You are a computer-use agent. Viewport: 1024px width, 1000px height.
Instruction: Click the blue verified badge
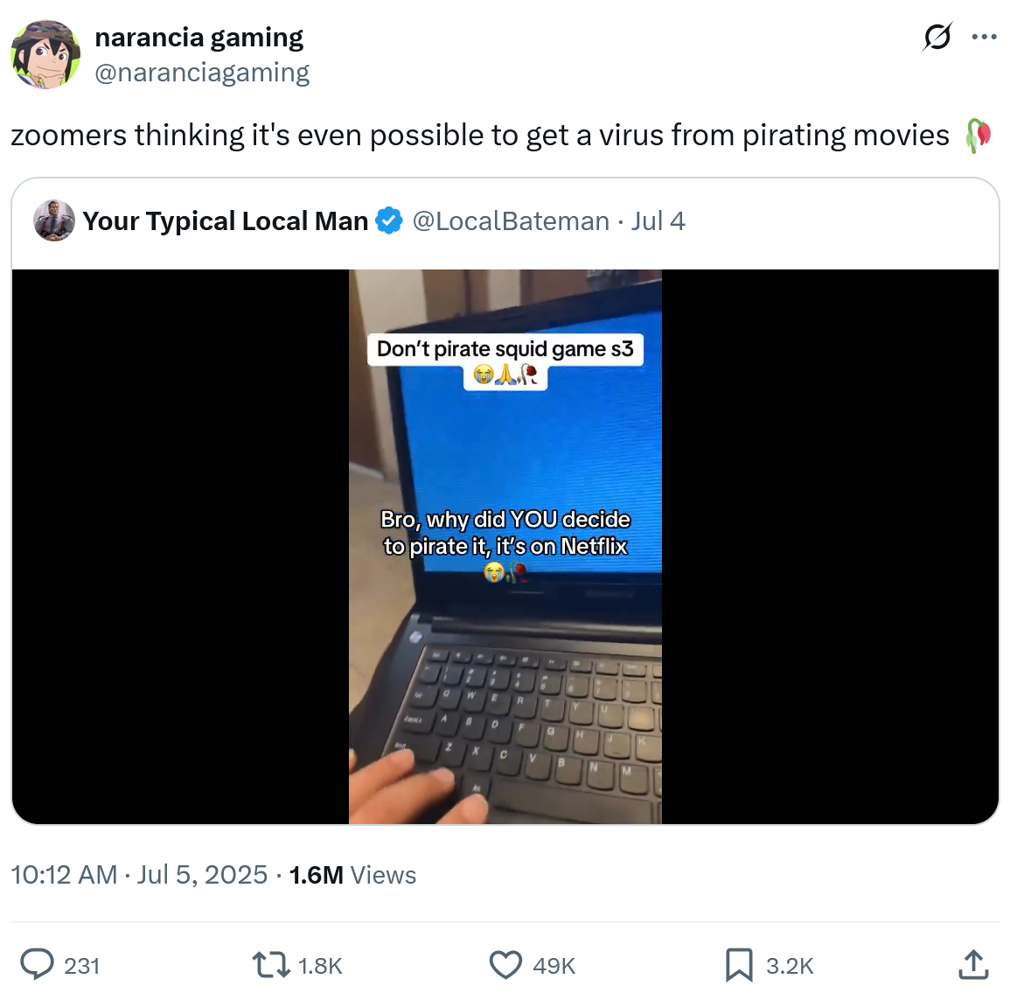389,220
